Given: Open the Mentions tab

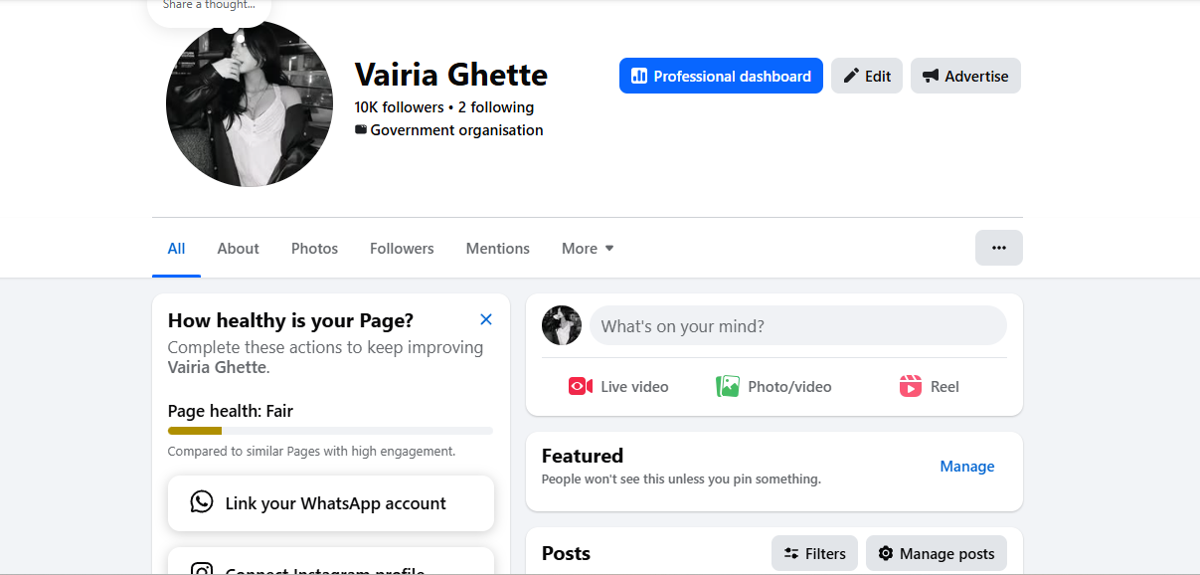Looking at the screenshot, I should (x=497, y=249).
